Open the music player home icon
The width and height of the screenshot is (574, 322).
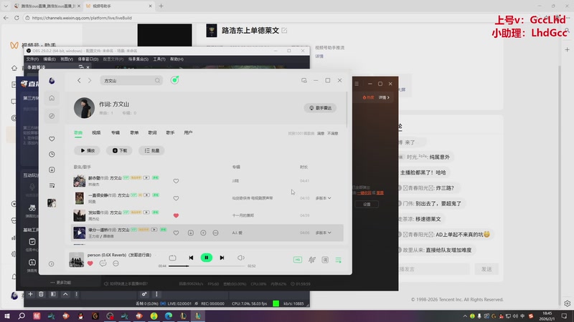52,98
